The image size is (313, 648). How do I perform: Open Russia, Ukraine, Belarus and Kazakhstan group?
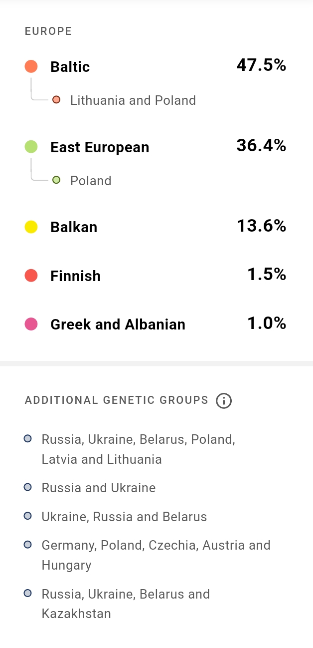(126, 604)
